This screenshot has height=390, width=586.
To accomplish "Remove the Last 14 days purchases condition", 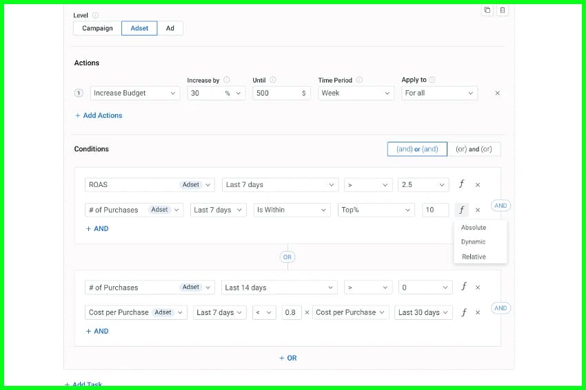I will pyautogui.click(x=478, y=288).
